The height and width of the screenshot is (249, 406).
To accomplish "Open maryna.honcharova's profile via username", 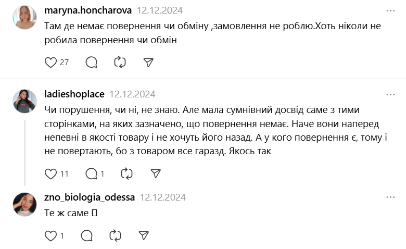I will pos(88,10).
